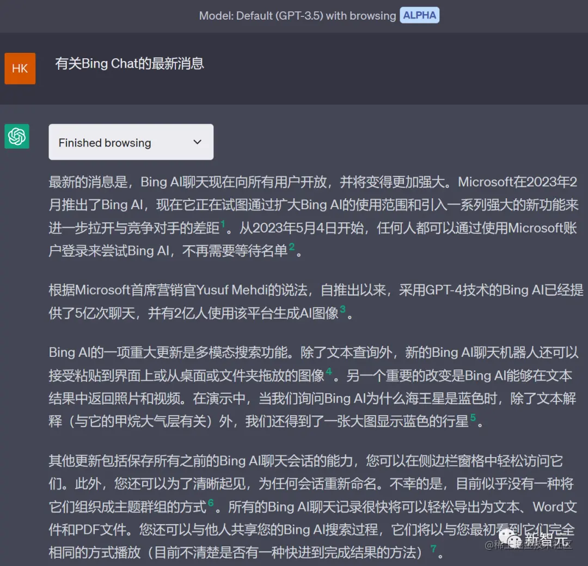Click the blue ALPHA badge in the header
588x566 pixels.
pyautogui.click(x=419, y=15)
